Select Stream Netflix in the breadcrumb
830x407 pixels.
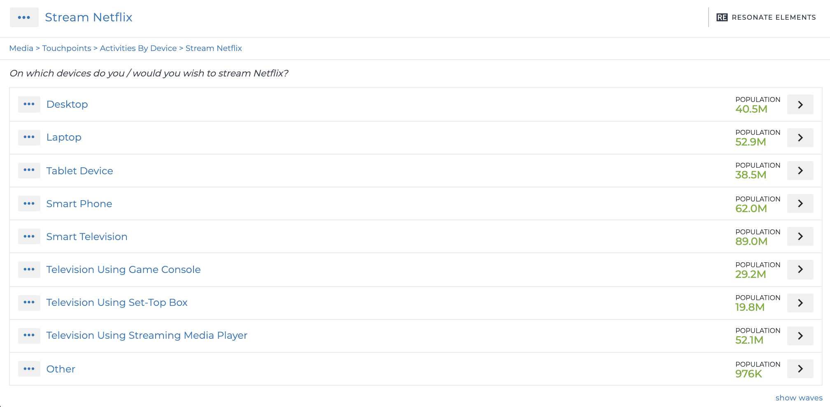coord(214,48)
